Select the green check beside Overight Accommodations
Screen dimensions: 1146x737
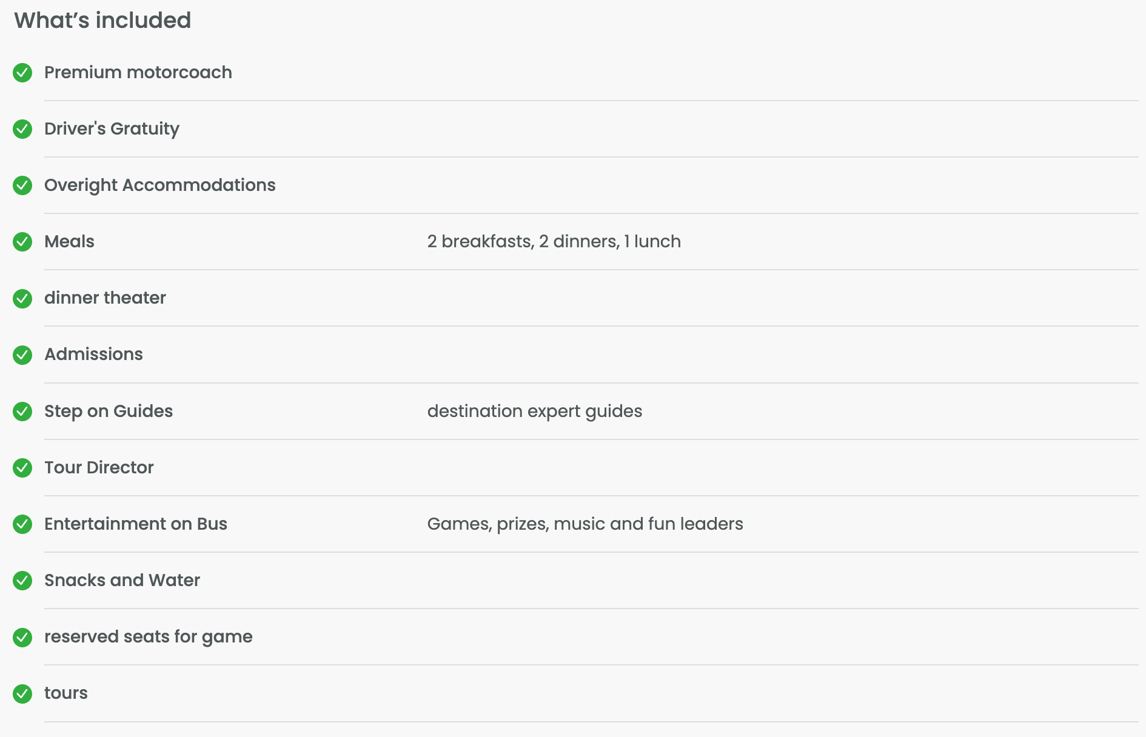[22, 185]
